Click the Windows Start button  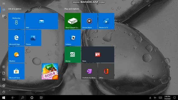4,97
